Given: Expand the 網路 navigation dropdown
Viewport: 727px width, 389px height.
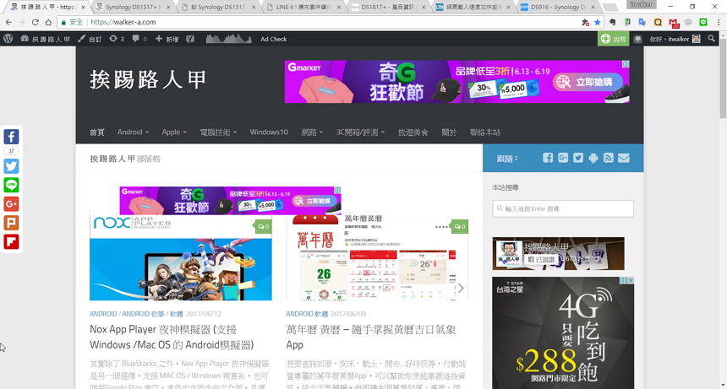Looking at the screenshot, I should (312, 132).
